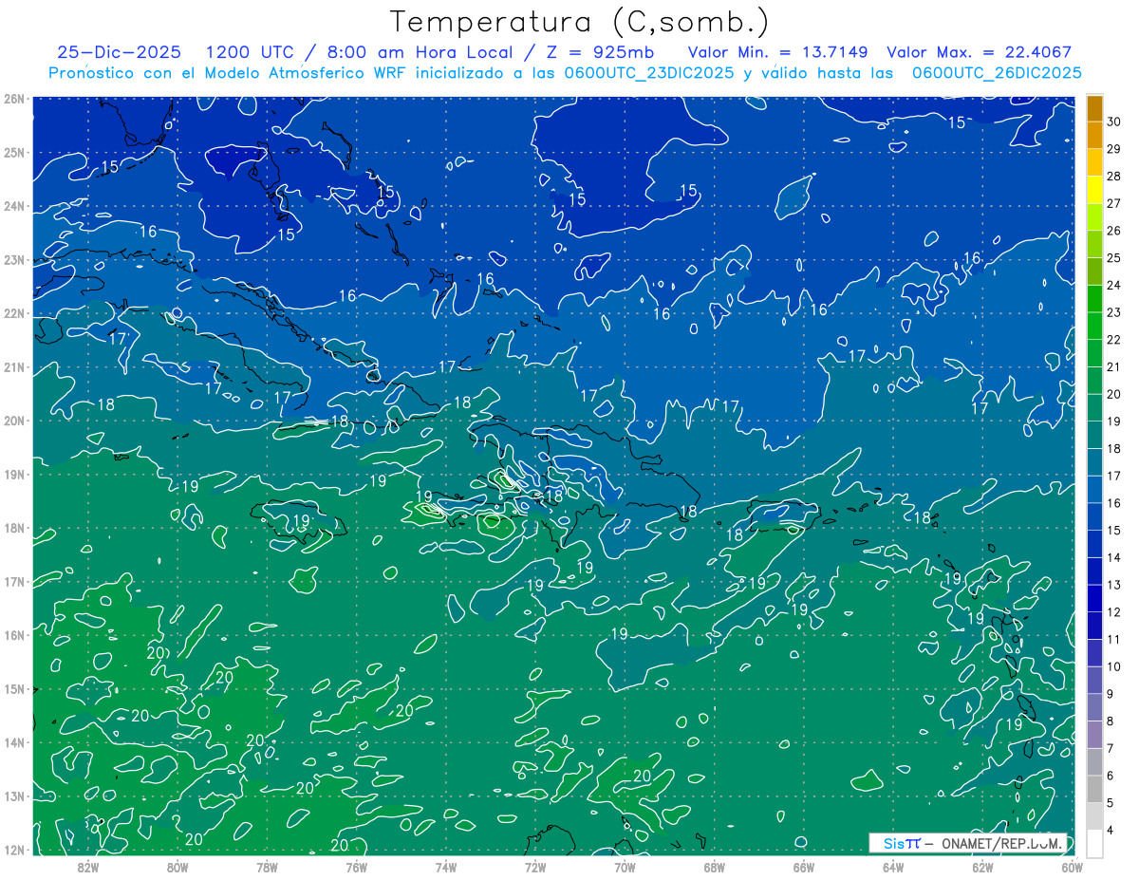
Task: Click latitude axis label '18N'
Action: (x=13, y=528)
